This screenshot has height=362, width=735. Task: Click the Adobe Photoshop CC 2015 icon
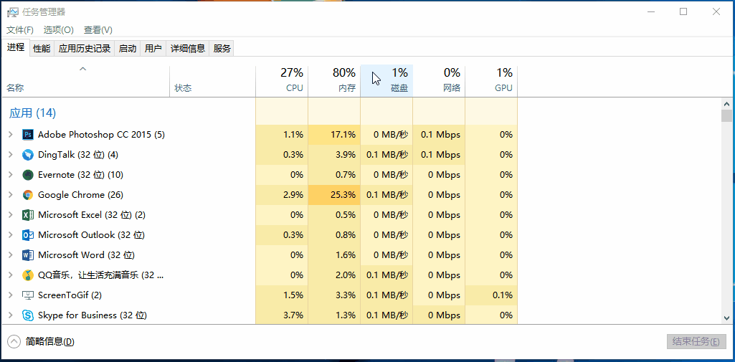click(28, 135)
